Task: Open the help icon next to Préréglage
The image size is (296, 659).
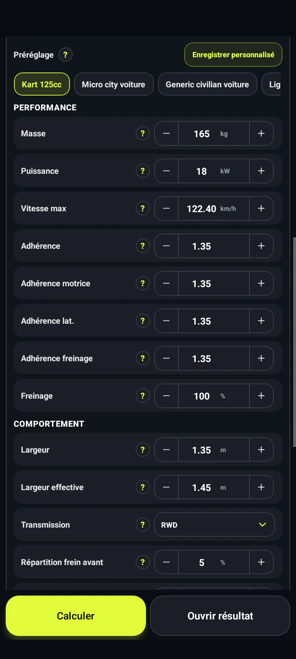Action: 65,55
